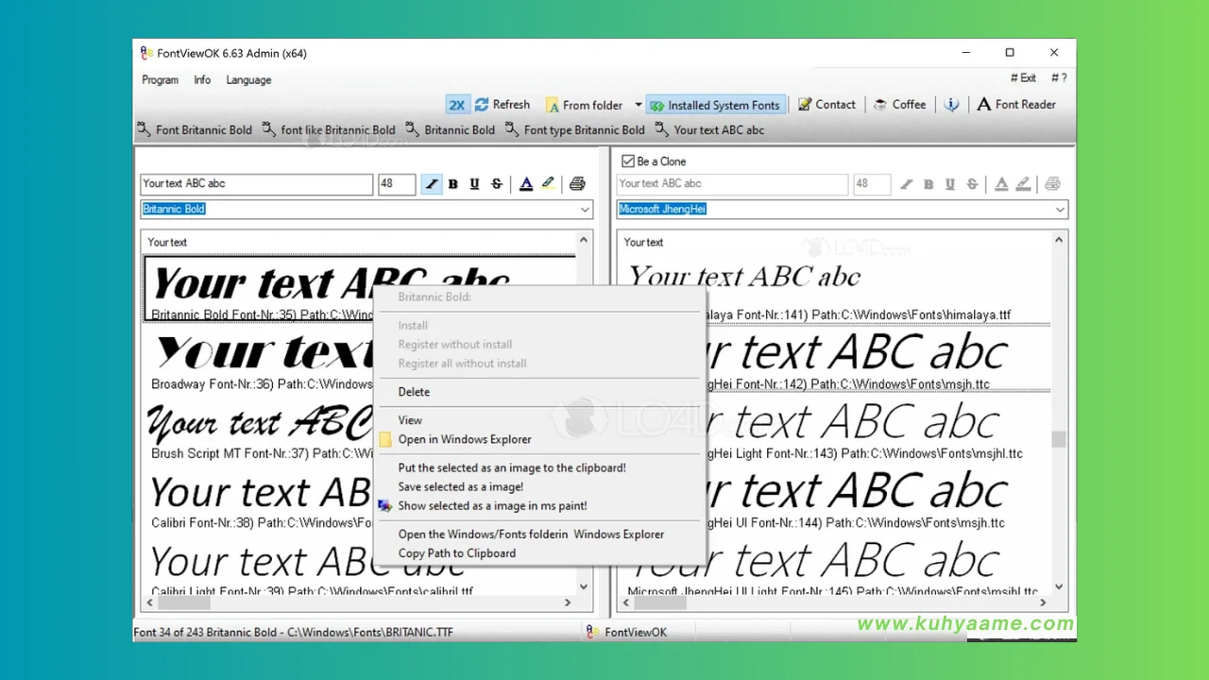Image resolution: width=1209 pixels, height=680 pixels.
Task: Open the Info menu
Action: (x=202, y=80)
